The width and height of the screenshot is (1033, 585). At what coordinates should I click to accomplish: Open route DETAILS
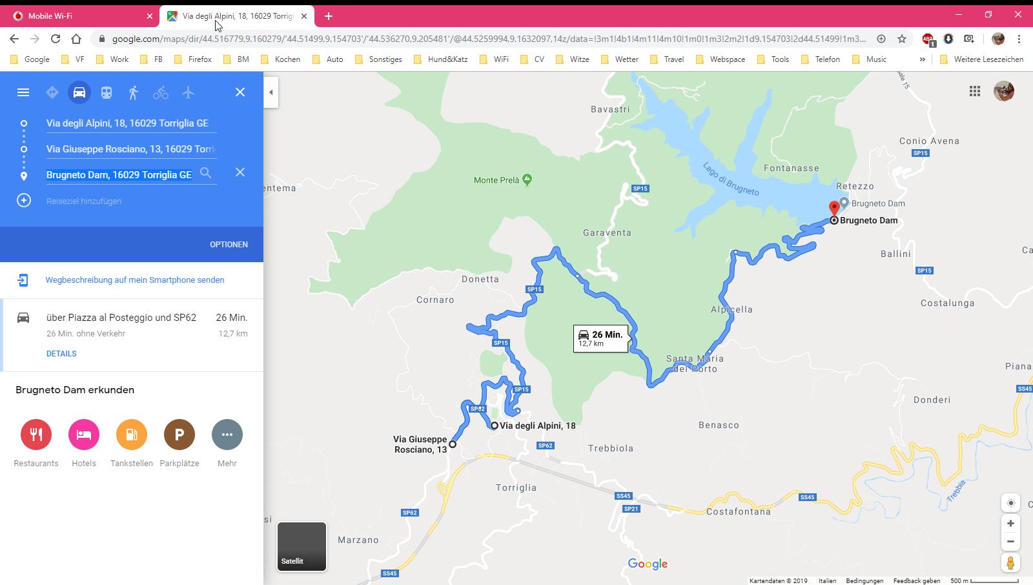(x=61, y=353)
